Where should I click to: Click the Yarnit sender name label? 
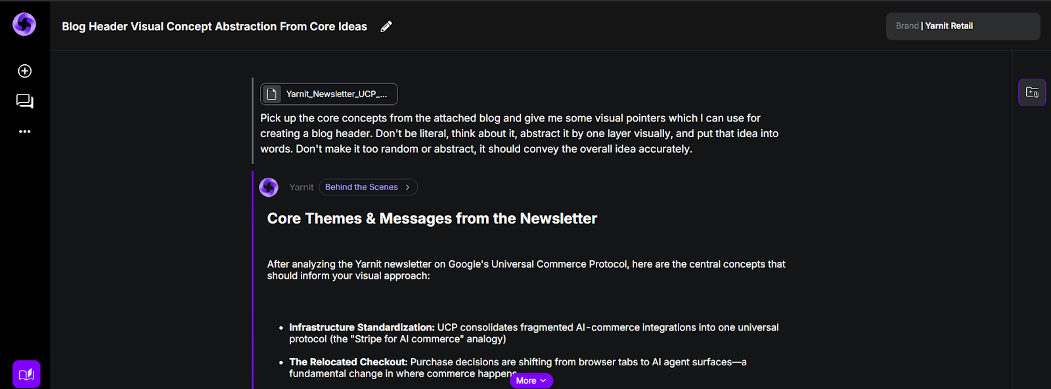coord(302,187)
